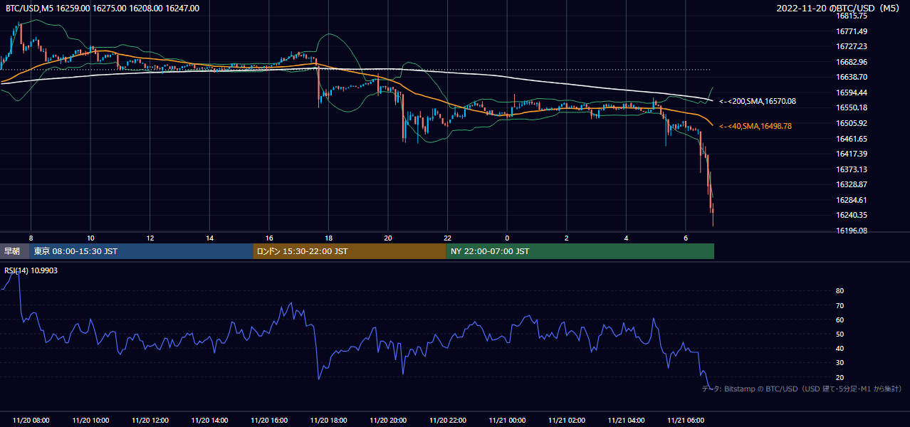The height and width of the screenshot is (427, 910).
Task: Select the 40 SMA label reading 16498.78
Action: point(755,126)
